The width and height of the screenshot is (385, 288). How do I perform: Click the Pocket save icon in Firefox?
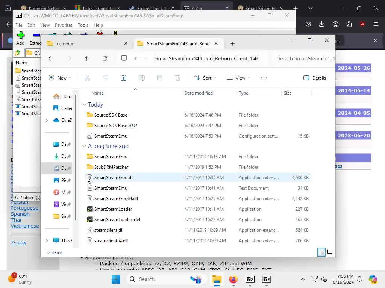[308, 24]
